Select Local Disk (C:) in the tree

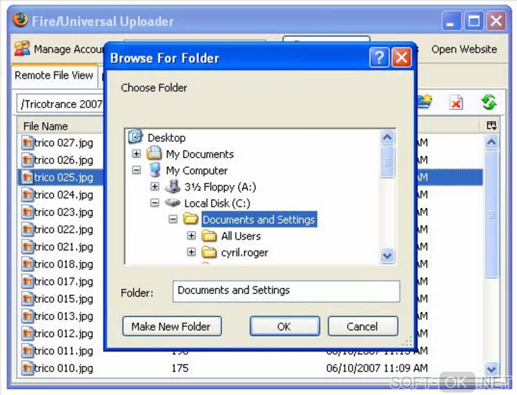click(x=217, y=203)
